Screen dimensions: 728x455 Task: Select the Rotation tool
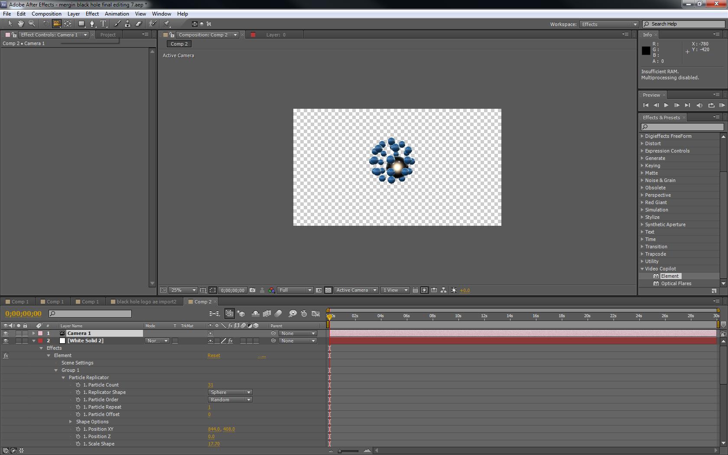coord(45,24)
